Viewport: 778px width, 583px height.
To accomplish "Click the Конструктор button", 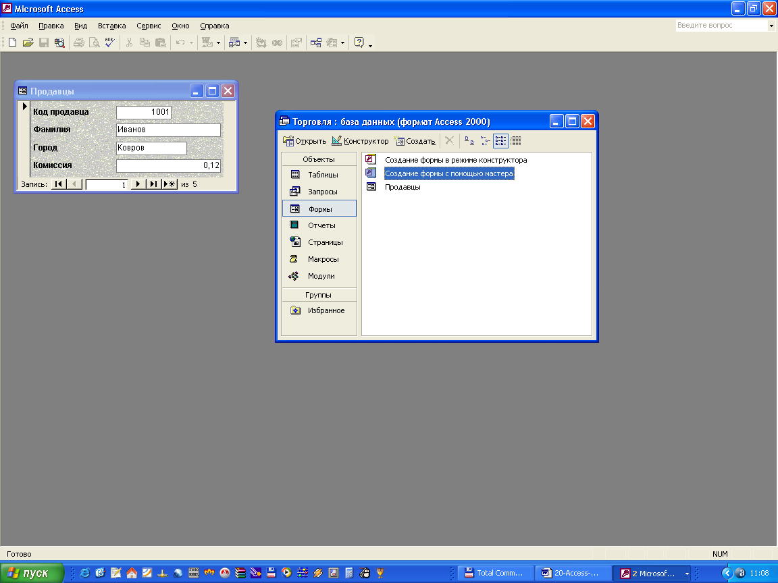I will click(360, 141).
